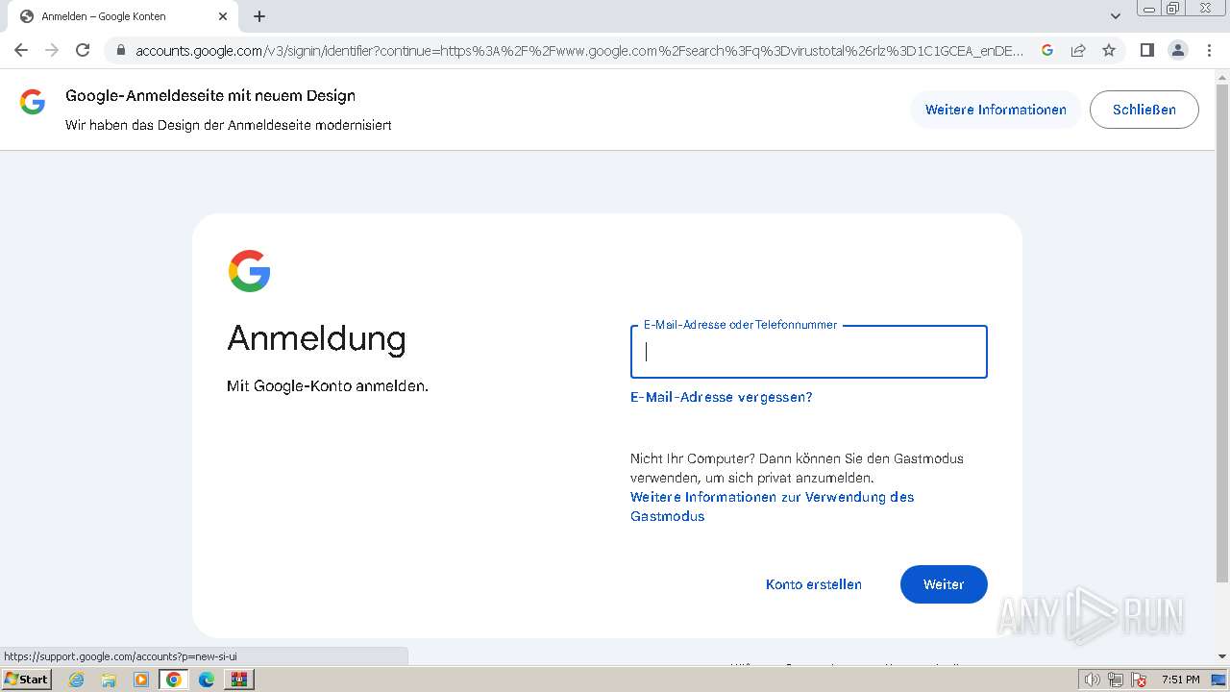
Task: Click the address bar URL
Action: click(x=578, y=50)
